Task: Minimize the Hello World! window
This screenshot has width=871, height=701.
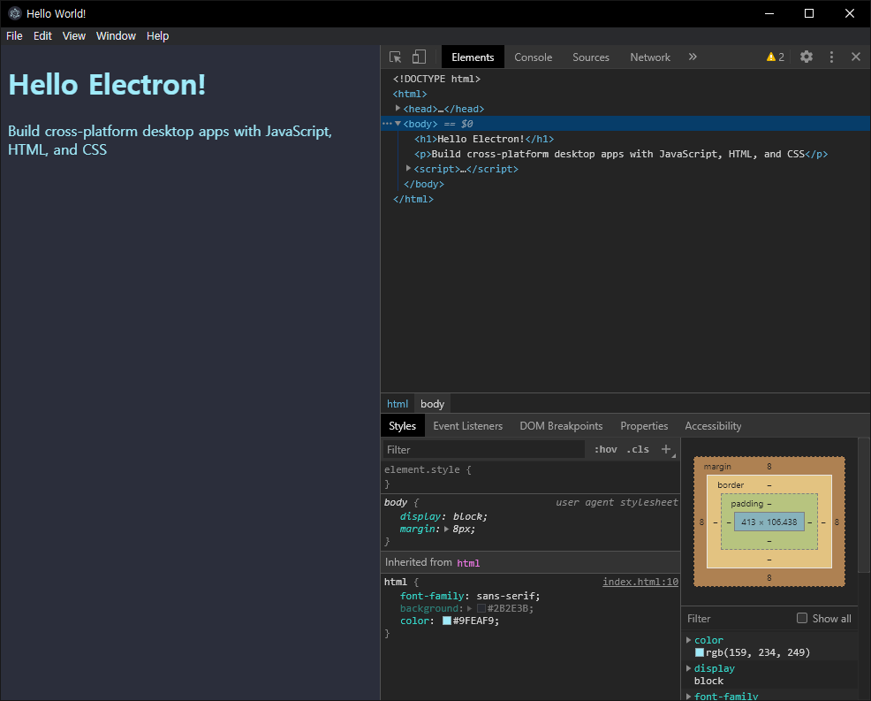Action: pos(769,13)
